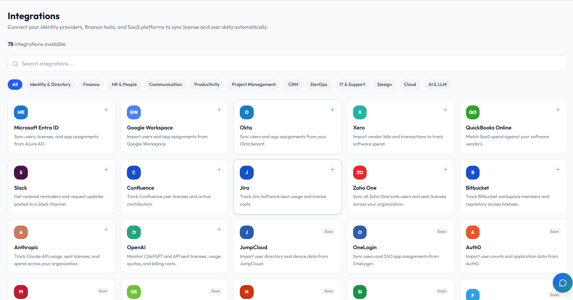Click the green 'DS' integration icon
Image resolution: width=573 pixels, height=300 pixels.
[x=134, y=292]
